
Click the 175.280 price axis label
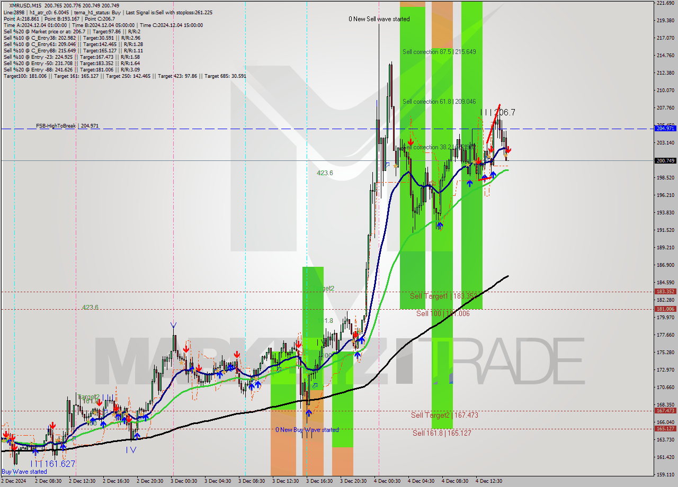(665, 352)
